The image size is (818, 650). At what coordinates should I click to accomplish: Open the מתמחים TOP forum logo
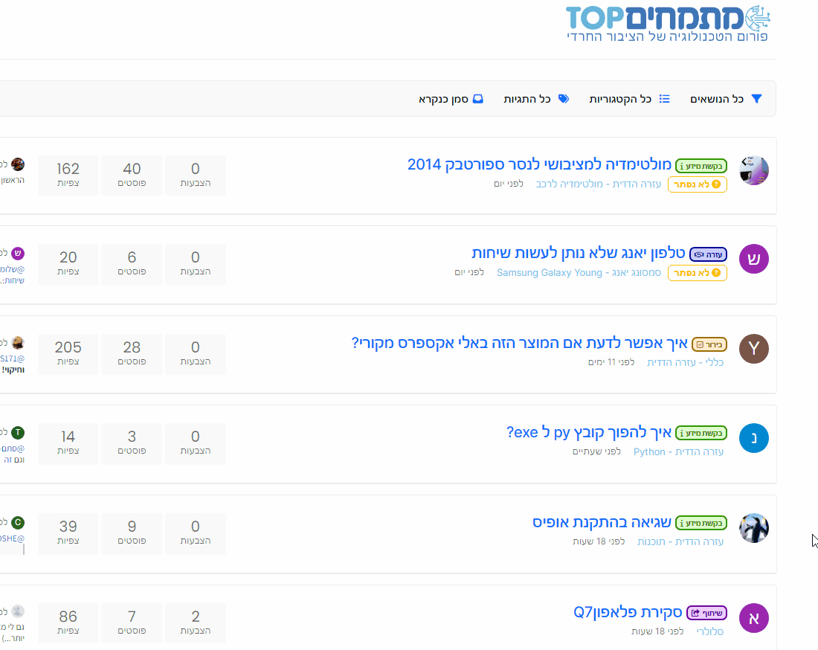pos(668,23)
